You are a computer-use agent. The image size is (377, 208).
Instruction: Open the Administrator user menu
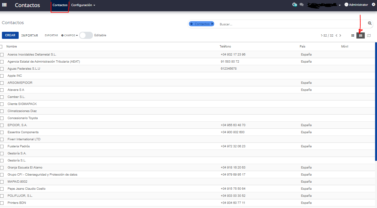[356, 4]
